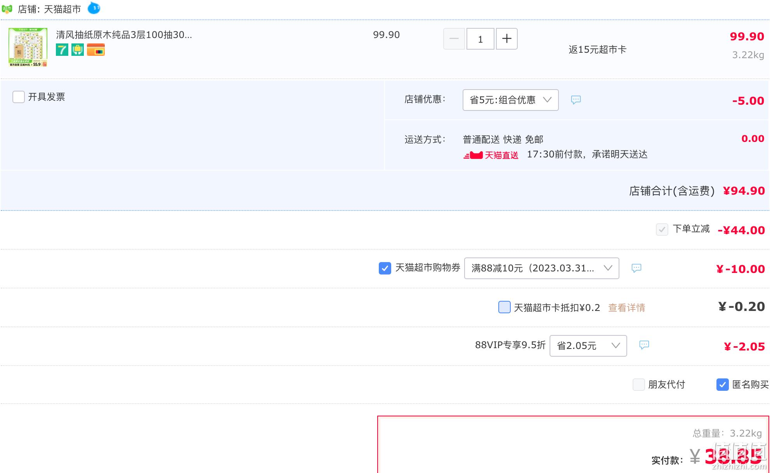The width and height of the screenshot is (770, 473).
Task: Check the 开具发票 invoice checkbox
Action: pyautogui.click(x=19, y=97)
